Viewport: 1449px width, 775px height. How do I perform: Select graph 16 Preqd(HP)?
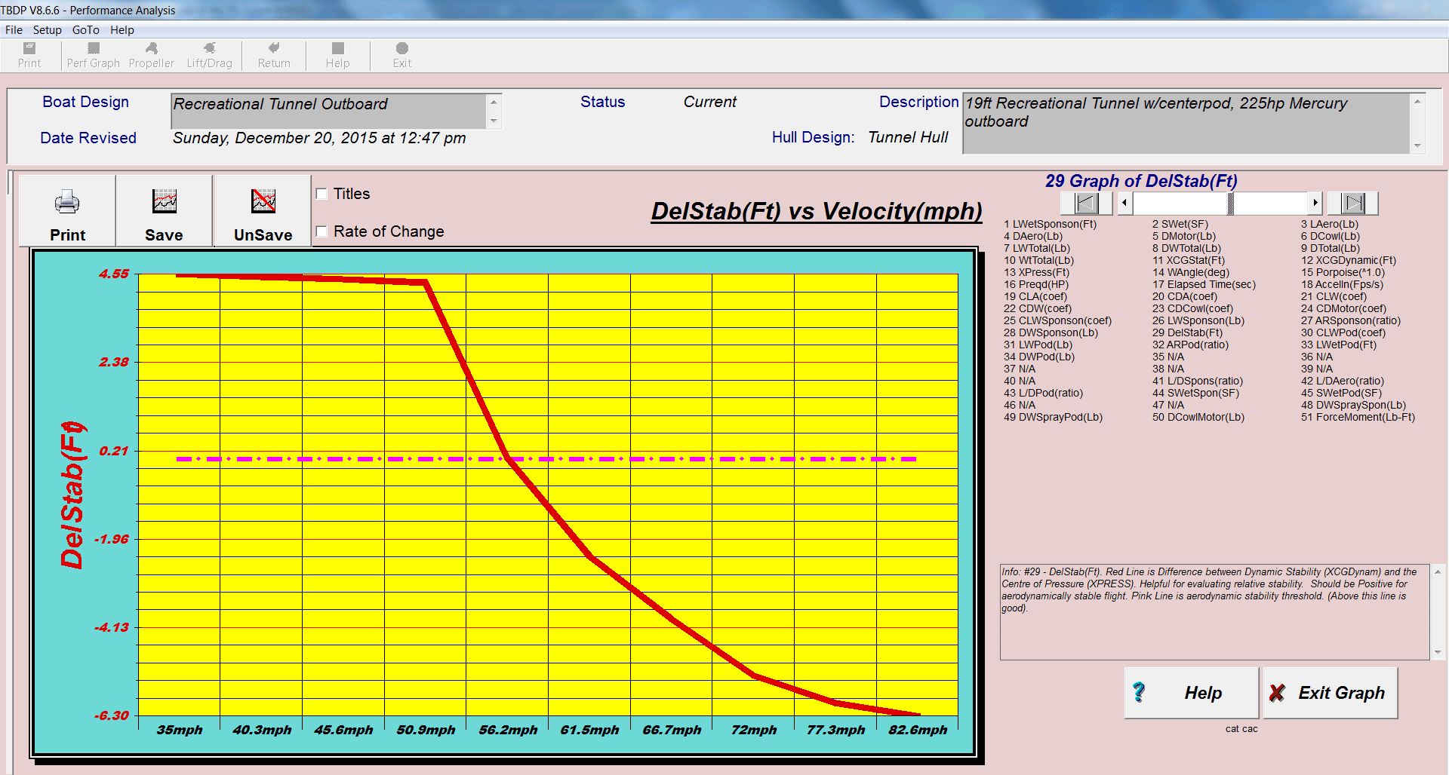tap(1036, 284)
